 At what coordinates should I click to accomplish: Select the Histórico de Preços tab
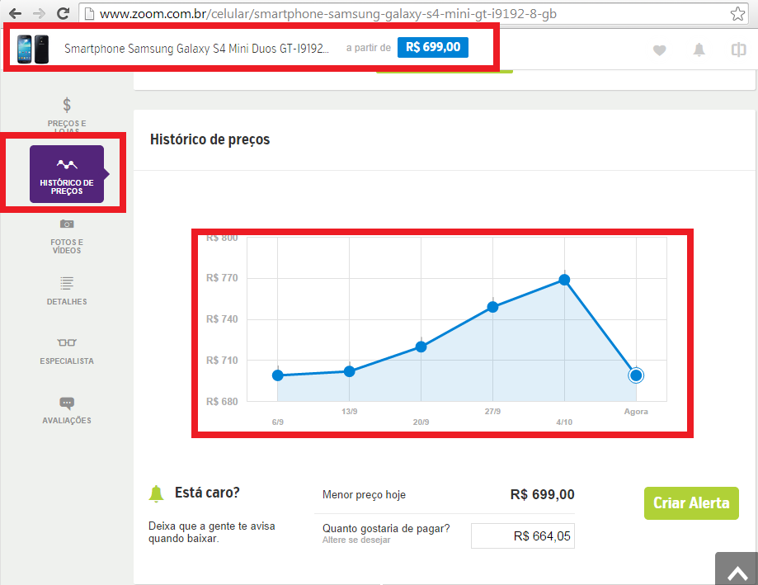[67, 174]
